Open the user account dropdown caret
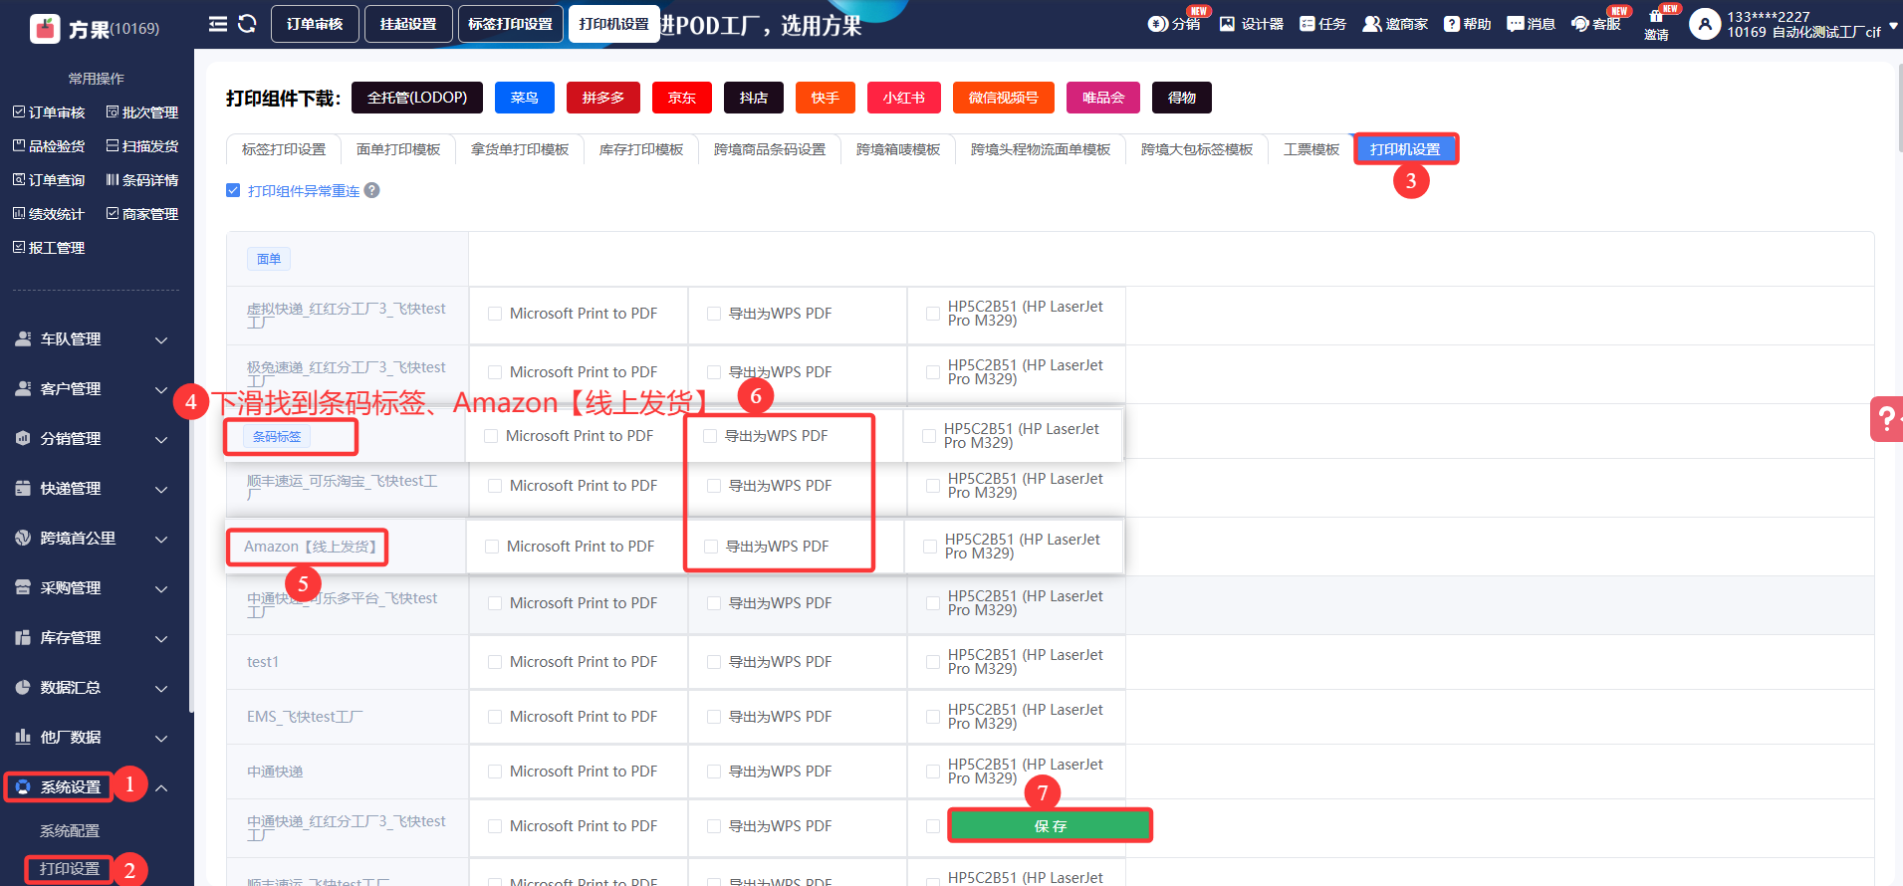Screen dimensions: 1903x886 (x=1893, y=28)
